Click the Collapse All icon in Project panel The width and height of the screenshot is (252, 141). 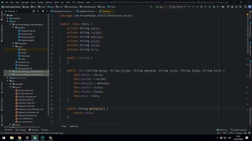[x=38, y=11]
